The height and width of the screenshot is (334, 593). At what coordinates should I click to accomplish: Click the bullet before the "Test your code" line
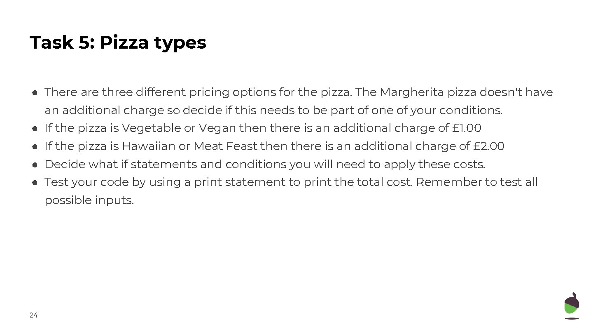pos(35,183)
